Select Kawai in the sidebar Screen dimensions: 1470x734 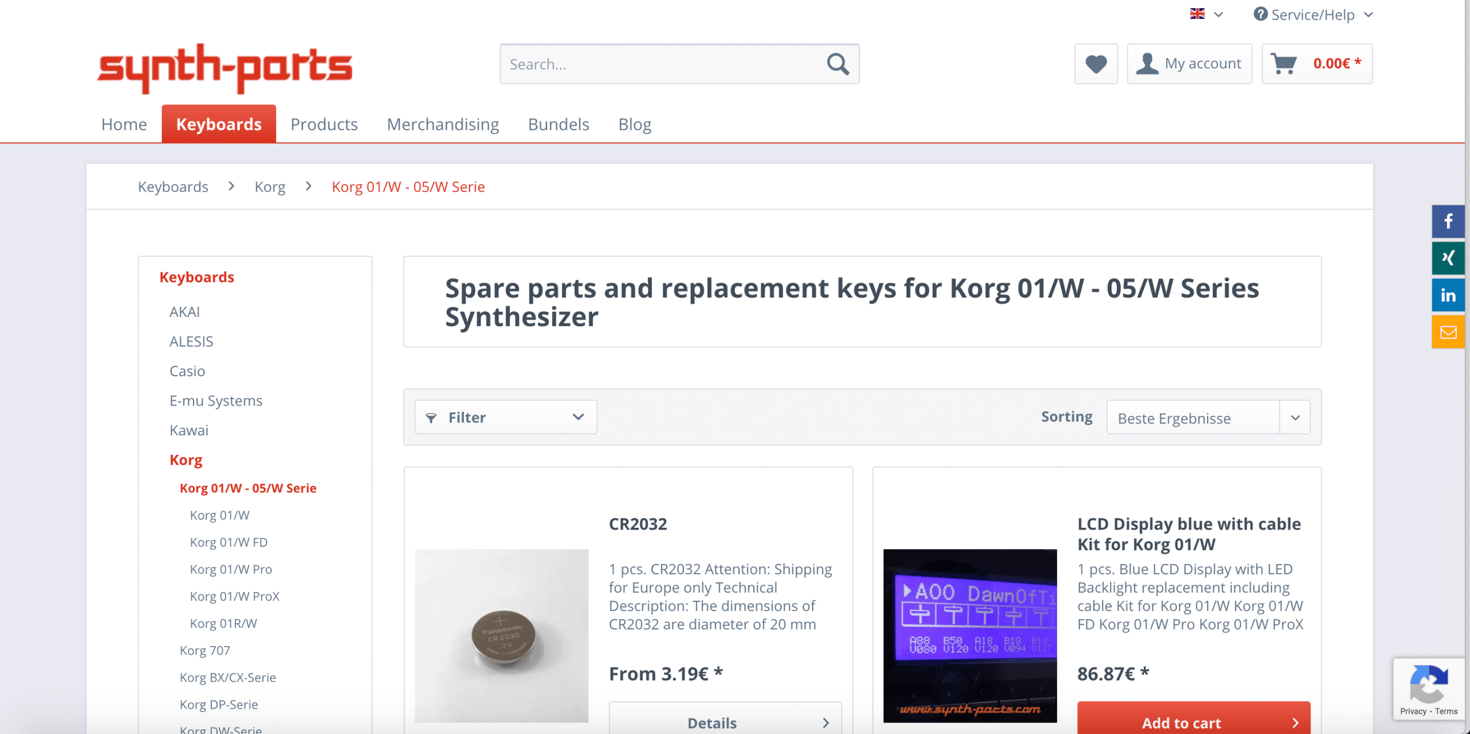[189, 430]
